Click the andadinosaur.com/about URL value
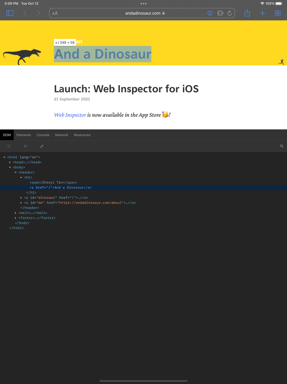Screen dimensions: 287x384 pos(90,203)
